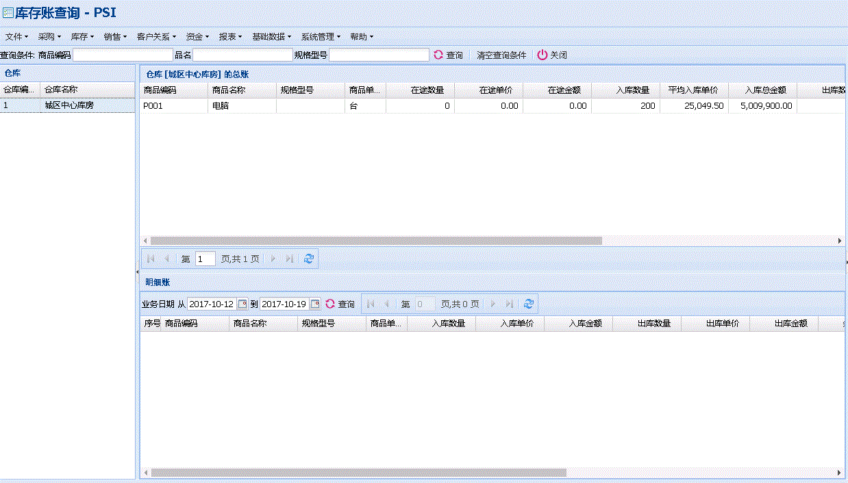Open the 报表 dropdown menu
Image resolution: width=848 pixels, height=483 pixels.
[231, 36]
